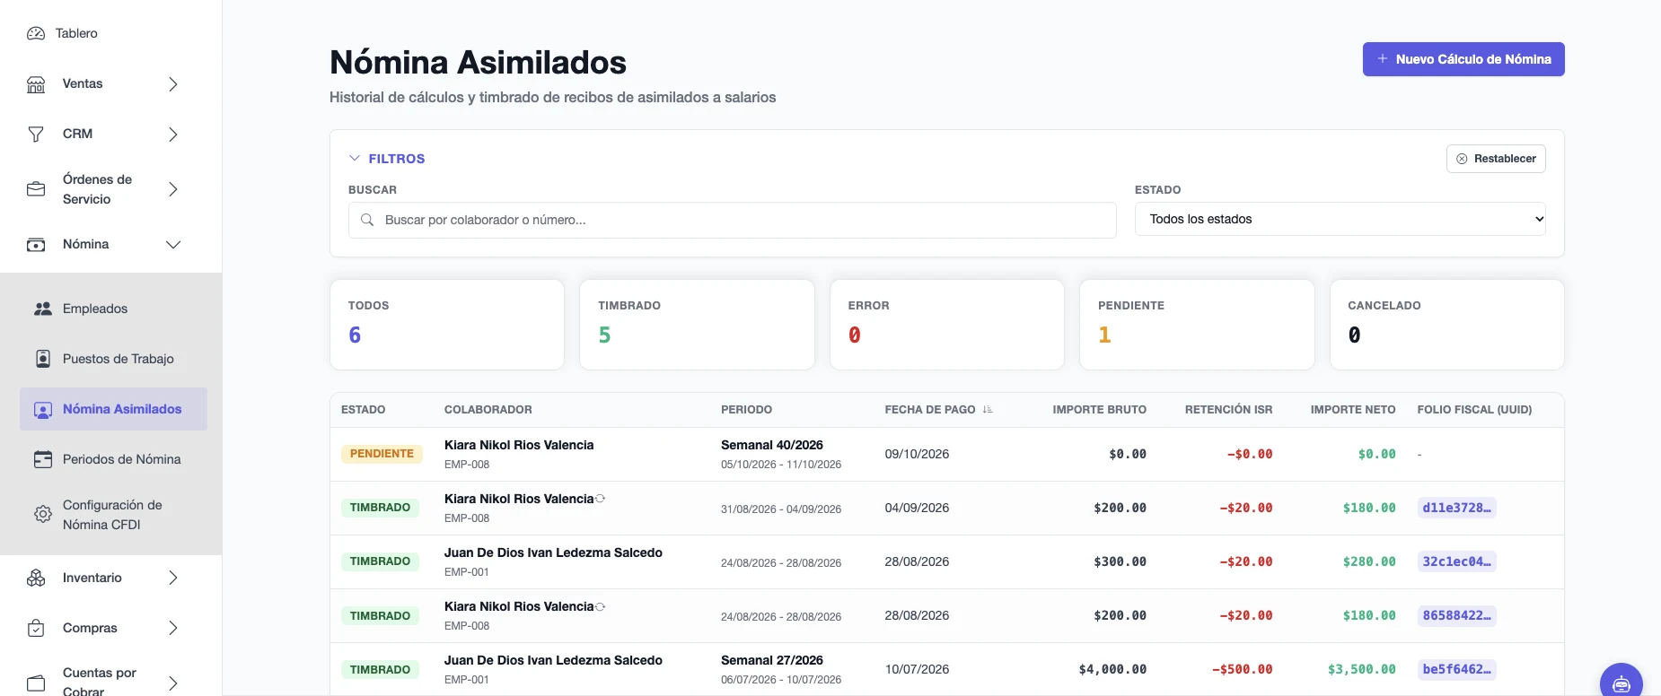Filter by the PENDIENTE summary card

tap(1197, 325)
